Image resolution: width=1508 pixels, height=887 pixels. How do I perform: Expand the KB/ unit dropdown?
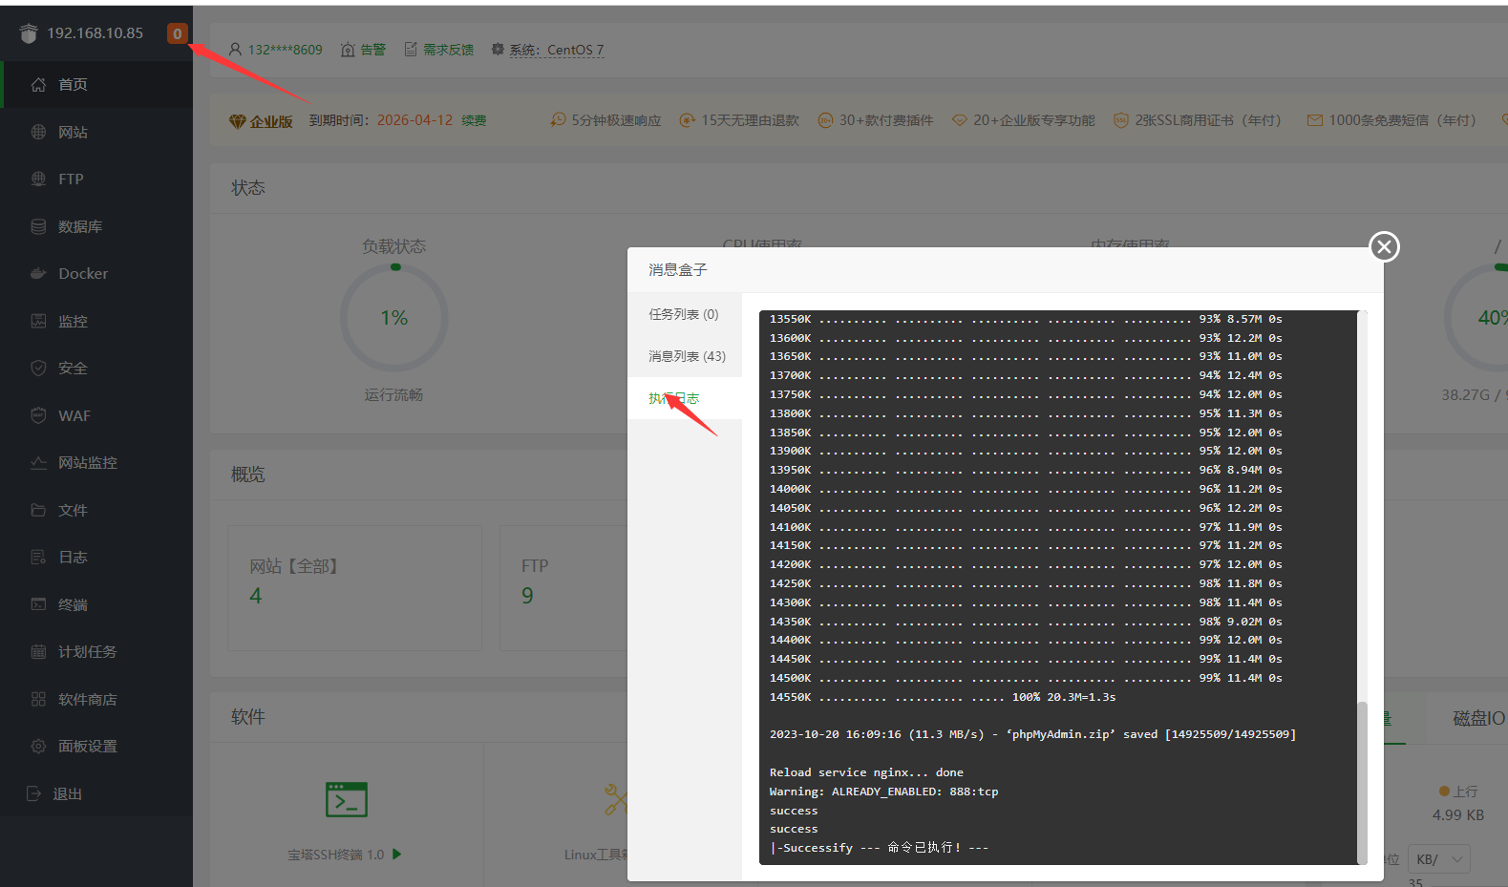coord(1440,859)
